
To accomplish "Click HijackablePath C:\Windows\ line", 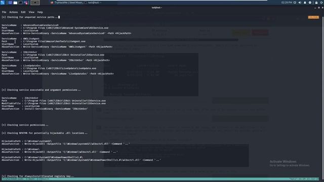I will (x=21, y=149).
